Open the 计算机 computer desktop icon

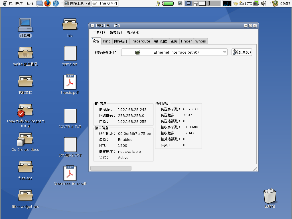pos(25,25)
